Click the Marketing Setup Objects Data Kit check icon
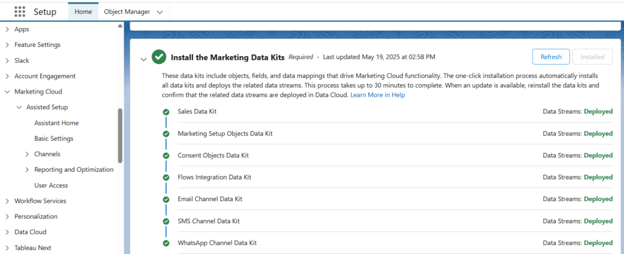This screenshot has height=254, width=624. pyautogui.click(x=166, y=134)
